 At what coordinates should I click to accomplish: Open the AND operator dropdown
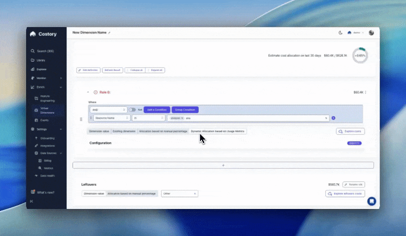click(108, 110)
